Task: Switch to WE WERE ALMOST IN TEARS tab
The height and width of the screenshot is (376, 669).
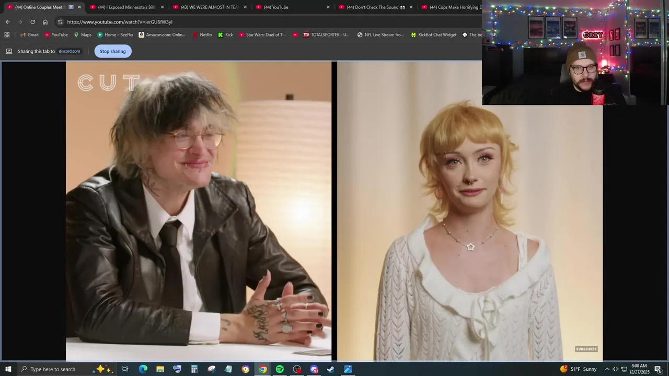Action: [x=210, y=7]
